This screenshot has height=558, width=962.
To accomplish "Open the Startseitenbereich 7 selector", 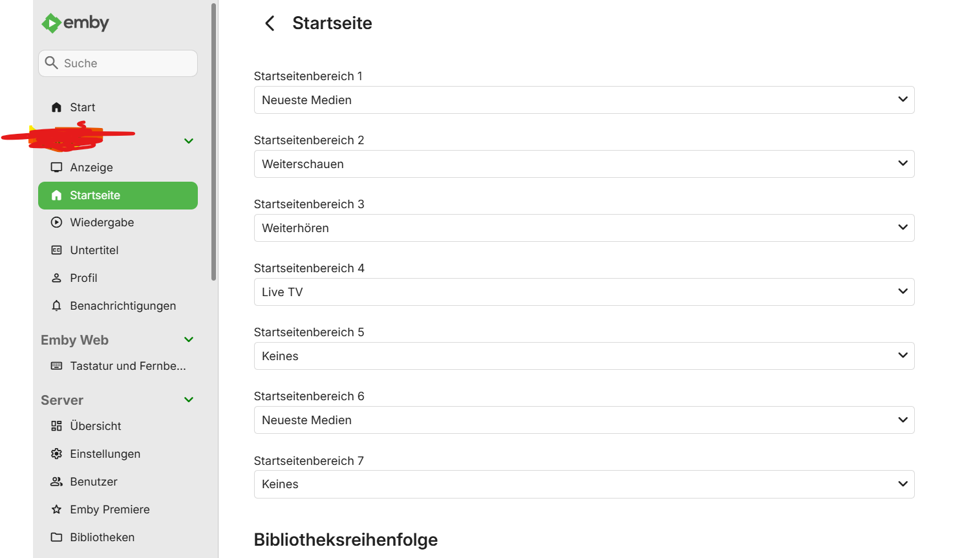I will pos(584,484).
